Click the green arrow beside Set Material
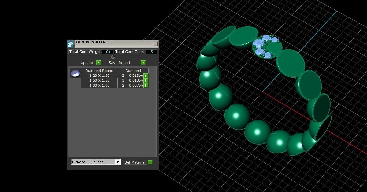The image size is (367, 192). point(150,162)
